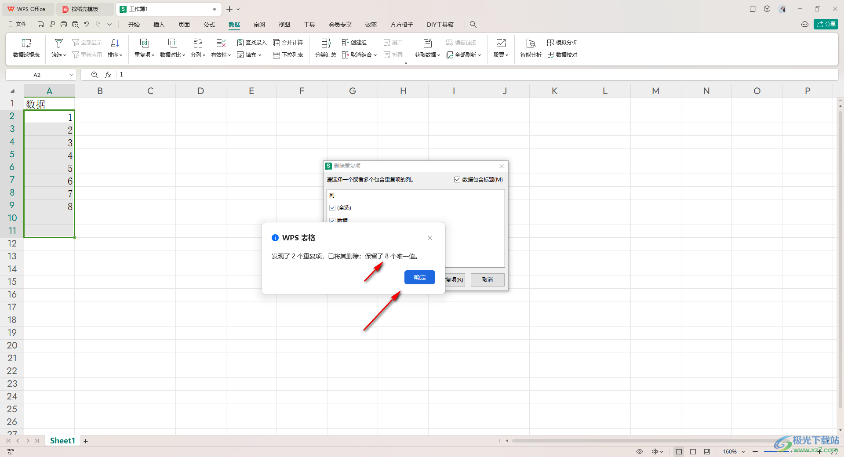The width and height of the screenshot is (844, 457).
Task: Click Consolidate (合并计算)
Action: 288,43
